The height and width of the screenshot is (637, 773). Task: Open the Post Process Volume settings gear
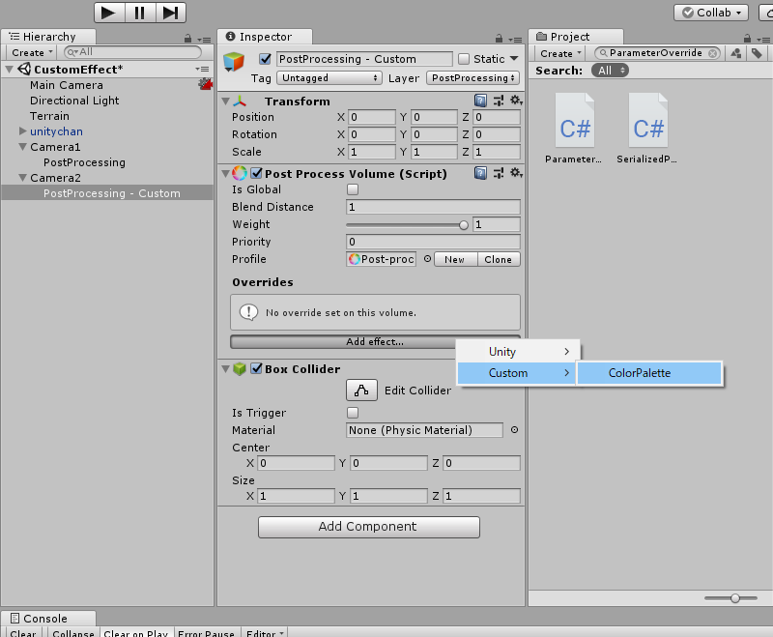pyautogui.click(x=516, y=173)
